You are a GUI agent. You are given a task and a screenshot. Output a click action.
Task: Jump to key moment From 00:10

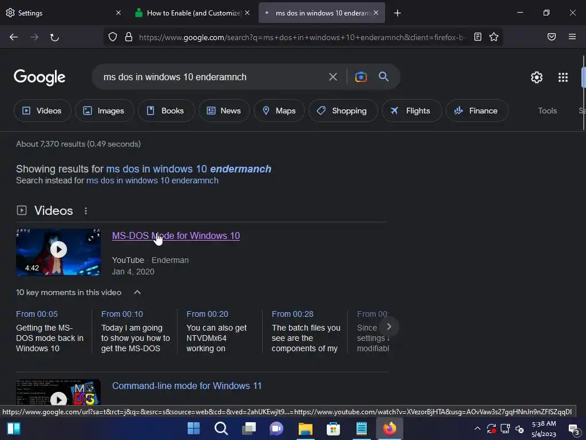[x=122, y=315]
